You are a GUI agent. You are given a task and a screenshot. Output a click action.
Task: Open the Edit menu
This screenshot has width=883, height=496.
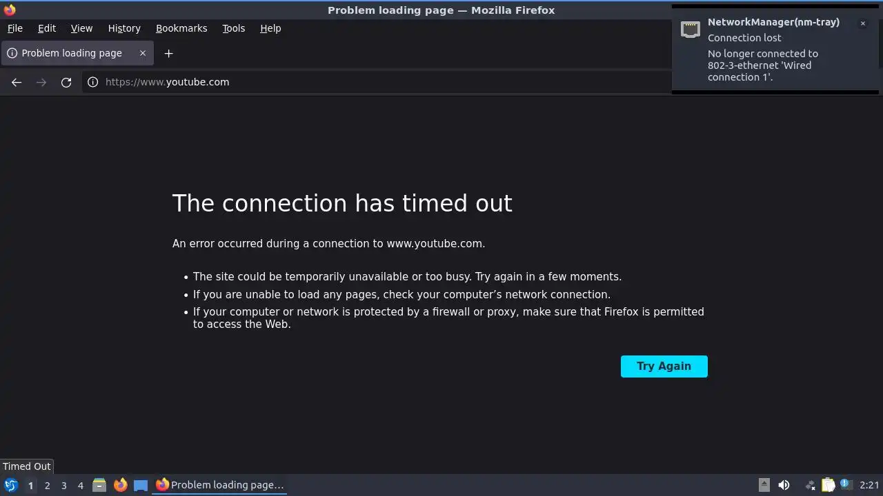click(x=47, y=28)
